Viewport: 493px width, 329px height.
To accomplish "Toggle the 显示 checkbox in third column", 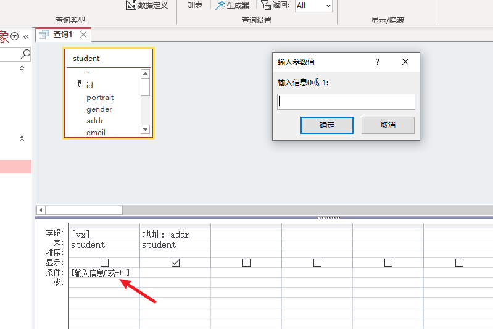I will pyautogui.click(x=247, y=262).
